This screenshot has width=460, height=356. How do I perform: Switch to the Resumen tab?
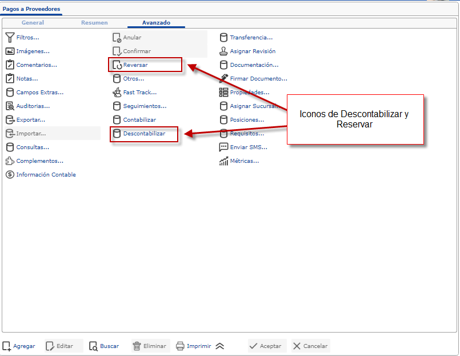94,23
